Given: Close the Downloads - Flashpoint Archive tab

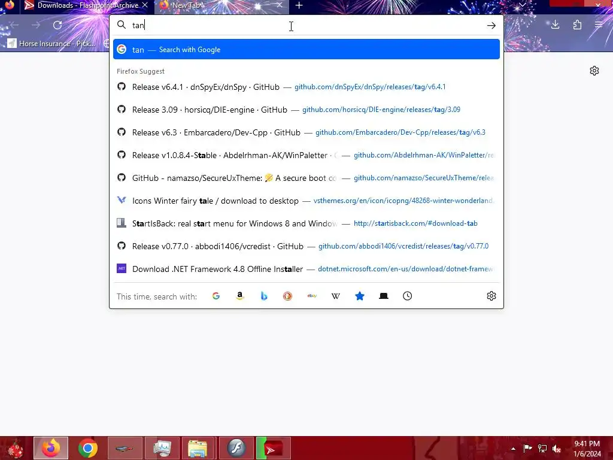Looking at the screenshot, I should [145, 5].
